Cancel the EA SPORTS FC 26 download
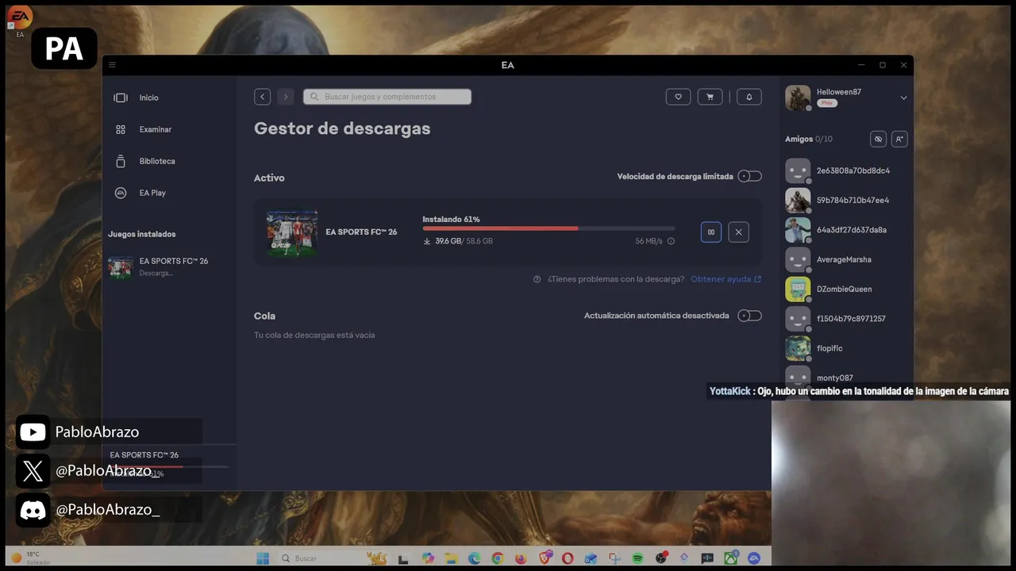This screenshot has height=571, width=1016. (738, 232)
